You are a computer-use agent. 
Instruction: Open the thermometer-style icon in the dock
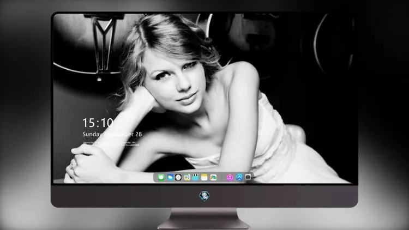(x=187, y=177)
